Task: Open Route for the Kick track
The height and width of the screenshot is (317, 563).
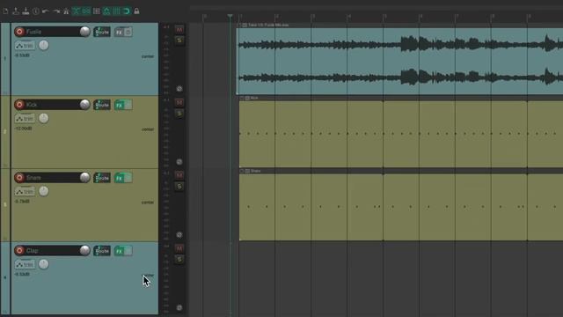Action: tap(102, 105)
